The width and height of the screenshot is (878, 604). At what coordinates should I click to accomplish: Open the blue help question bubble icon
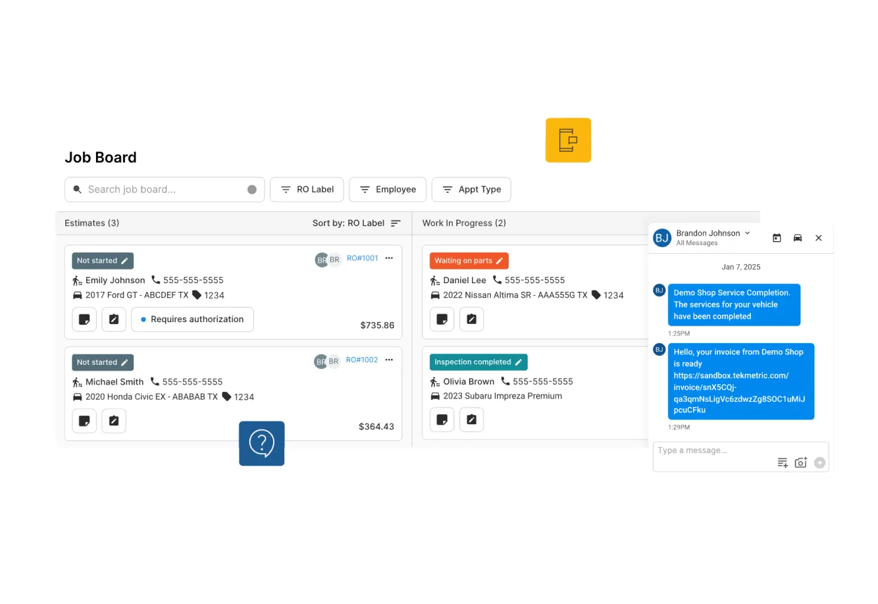click(261, 443)
